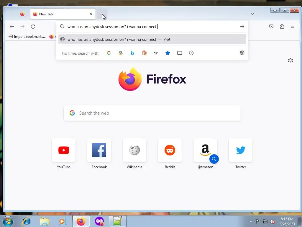The height and width of the screenshot is (227, 302).
Task: Switch to the New Tab tab
Action: (63, 14)
